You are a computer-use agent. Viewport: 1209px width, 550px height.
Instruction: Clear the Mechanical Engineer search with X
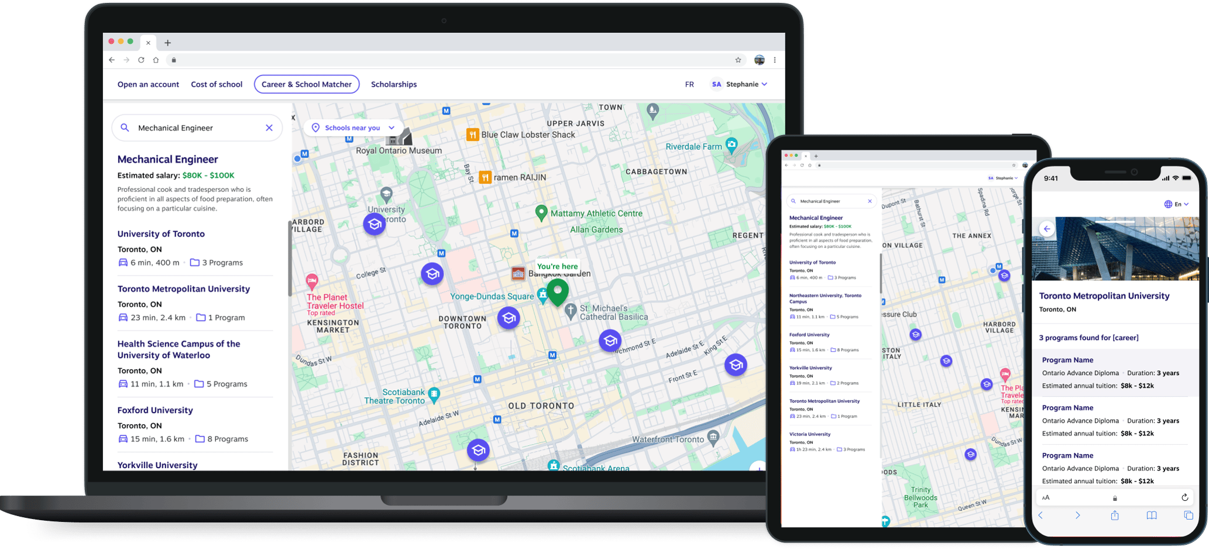pyautogui.click(x=269, y=128)
